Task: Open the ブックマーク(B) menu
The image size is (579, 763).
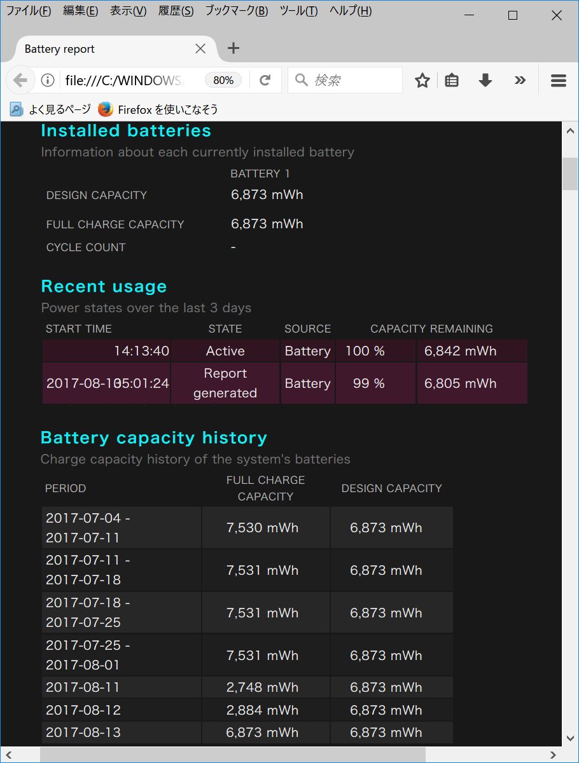Action: click(x=237, y=11)
